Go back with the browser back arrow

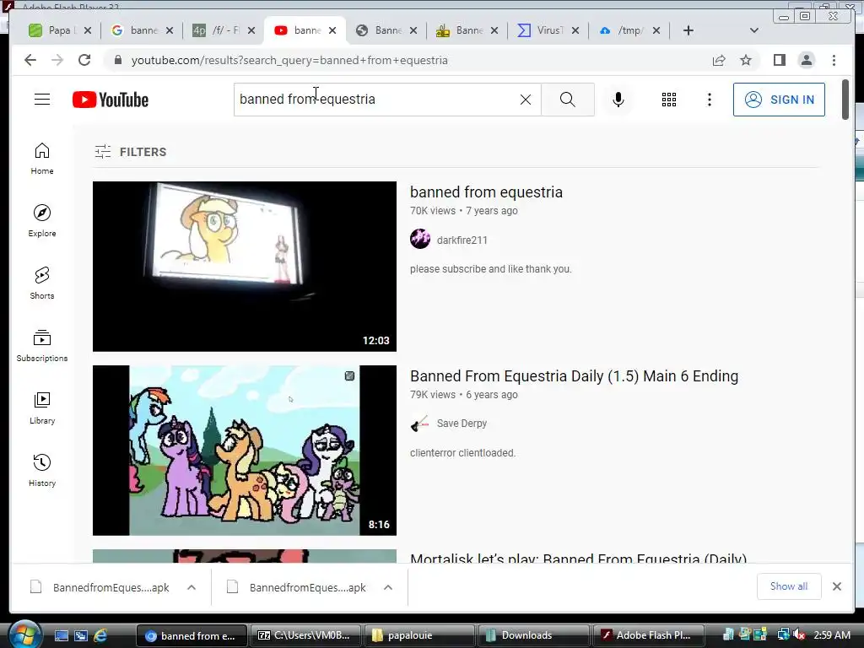tap(30, 60)
